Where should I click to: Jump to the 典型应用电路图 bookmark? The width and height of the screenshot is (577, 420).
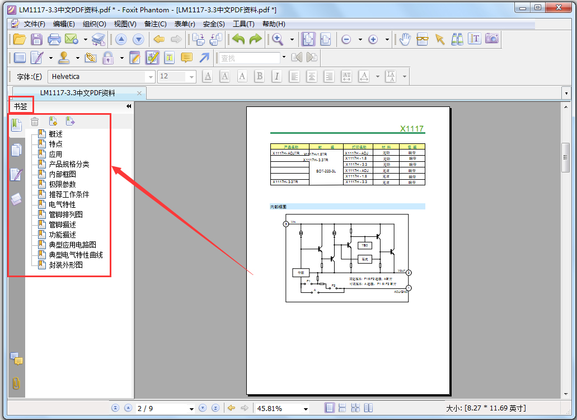73,245
